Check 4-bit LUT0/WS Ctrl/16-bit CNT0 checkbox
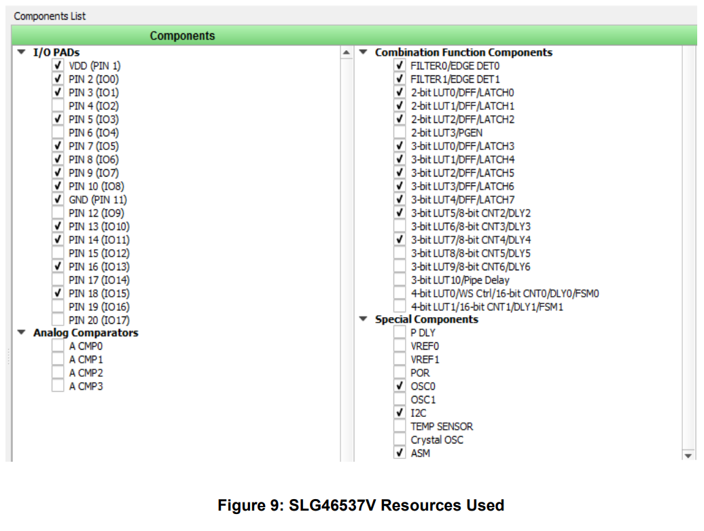The width and height of the screenshot is (704, 531). (400, 293)
